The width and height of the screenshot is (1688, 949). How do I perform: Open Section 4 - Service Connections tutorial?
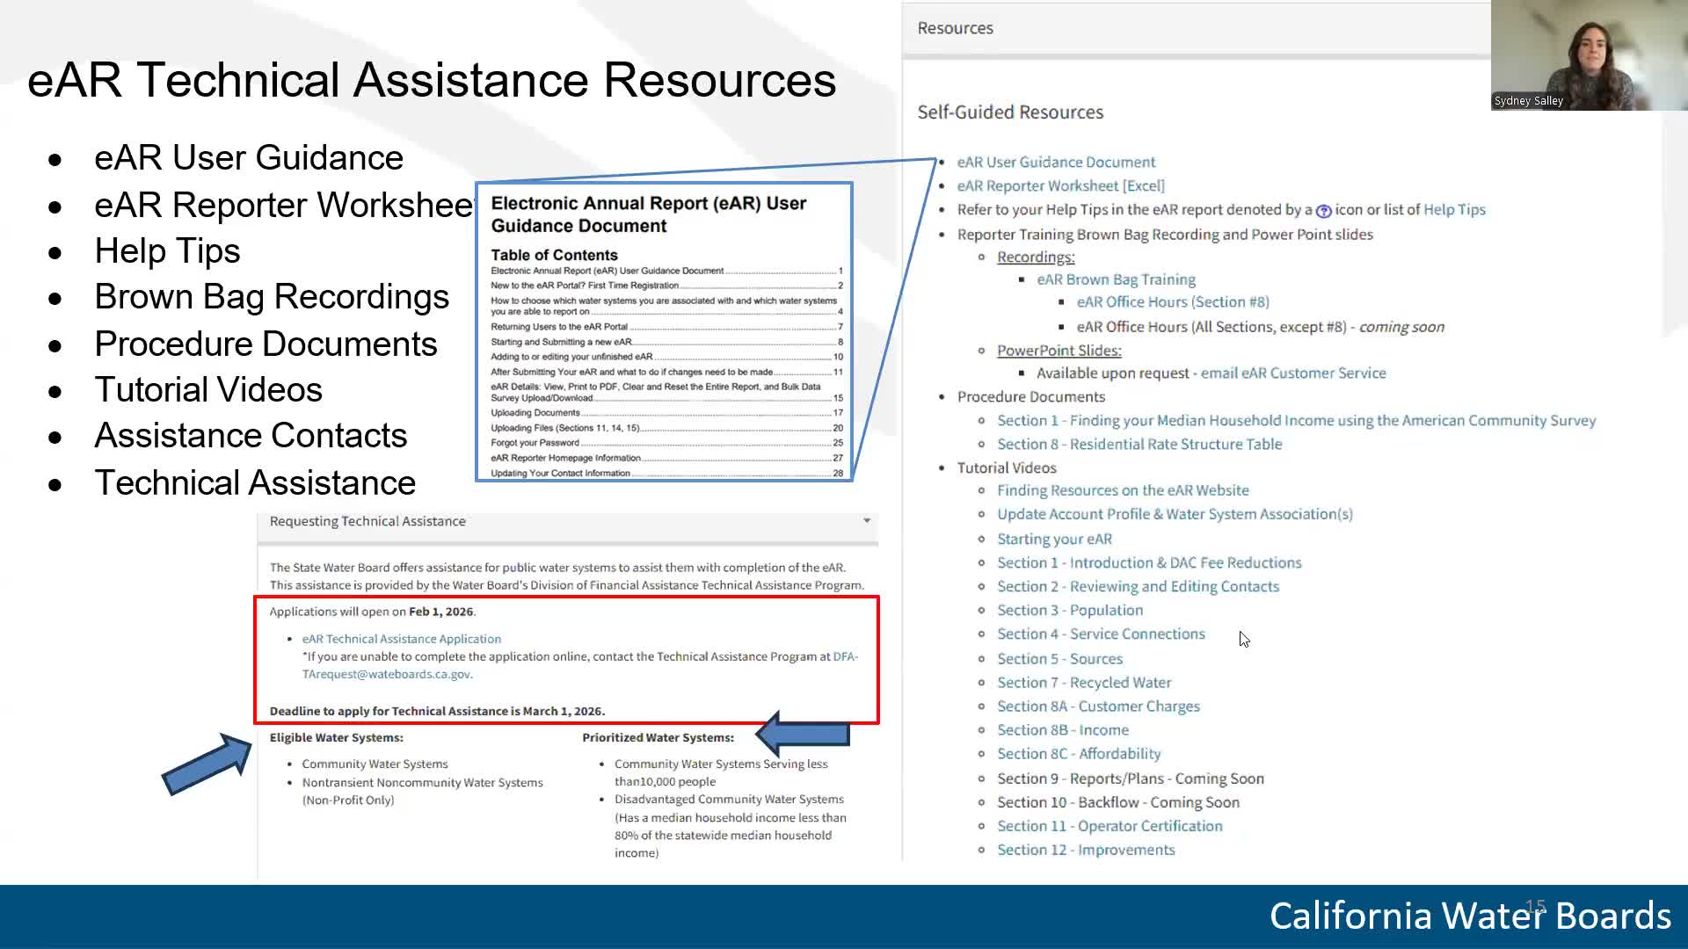1101,634
